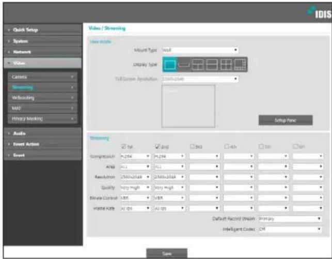The width and height of the screenshot is (332, 259).
Task: Expand the System menu section
Action: point(43,41)
